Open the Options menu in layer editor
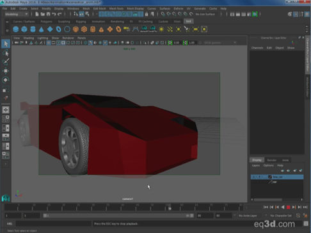 (268, 165)
